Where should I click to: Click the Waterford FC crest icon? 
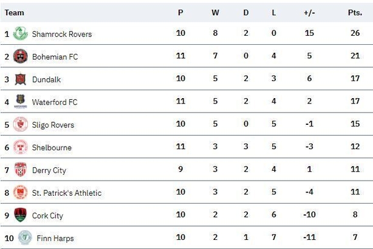point(20,101)
